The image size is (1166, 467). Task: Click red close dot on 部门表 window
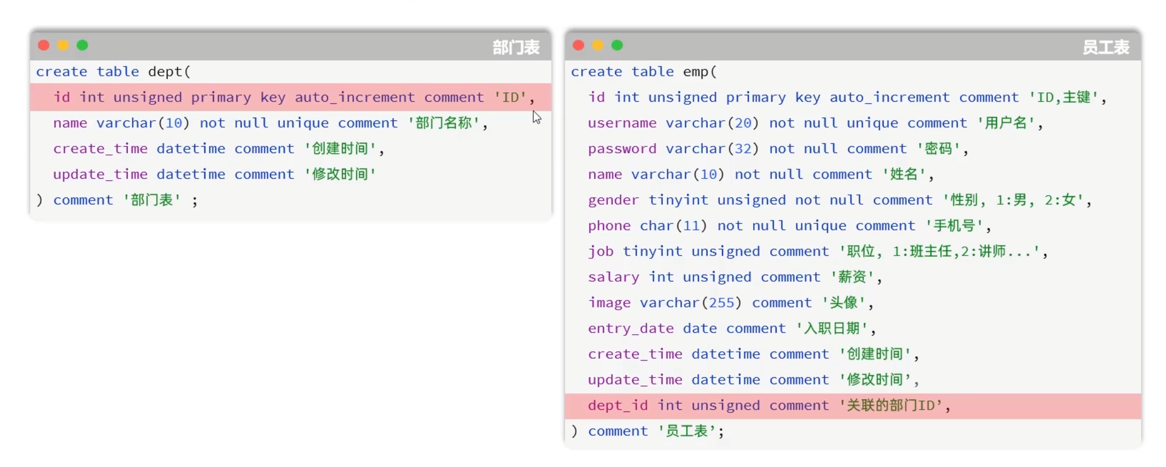[44, 45]
